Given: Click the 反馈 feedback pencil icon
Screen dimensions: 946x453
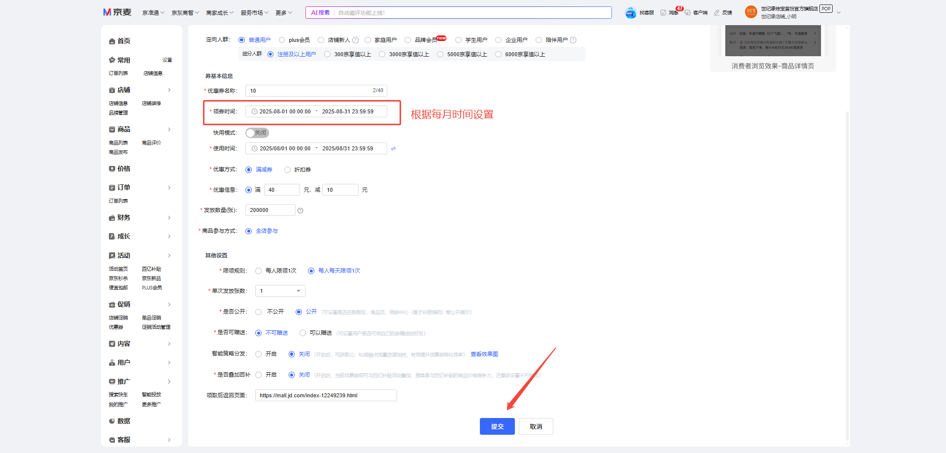Looking at the screenshot, I should pos(717,13).
